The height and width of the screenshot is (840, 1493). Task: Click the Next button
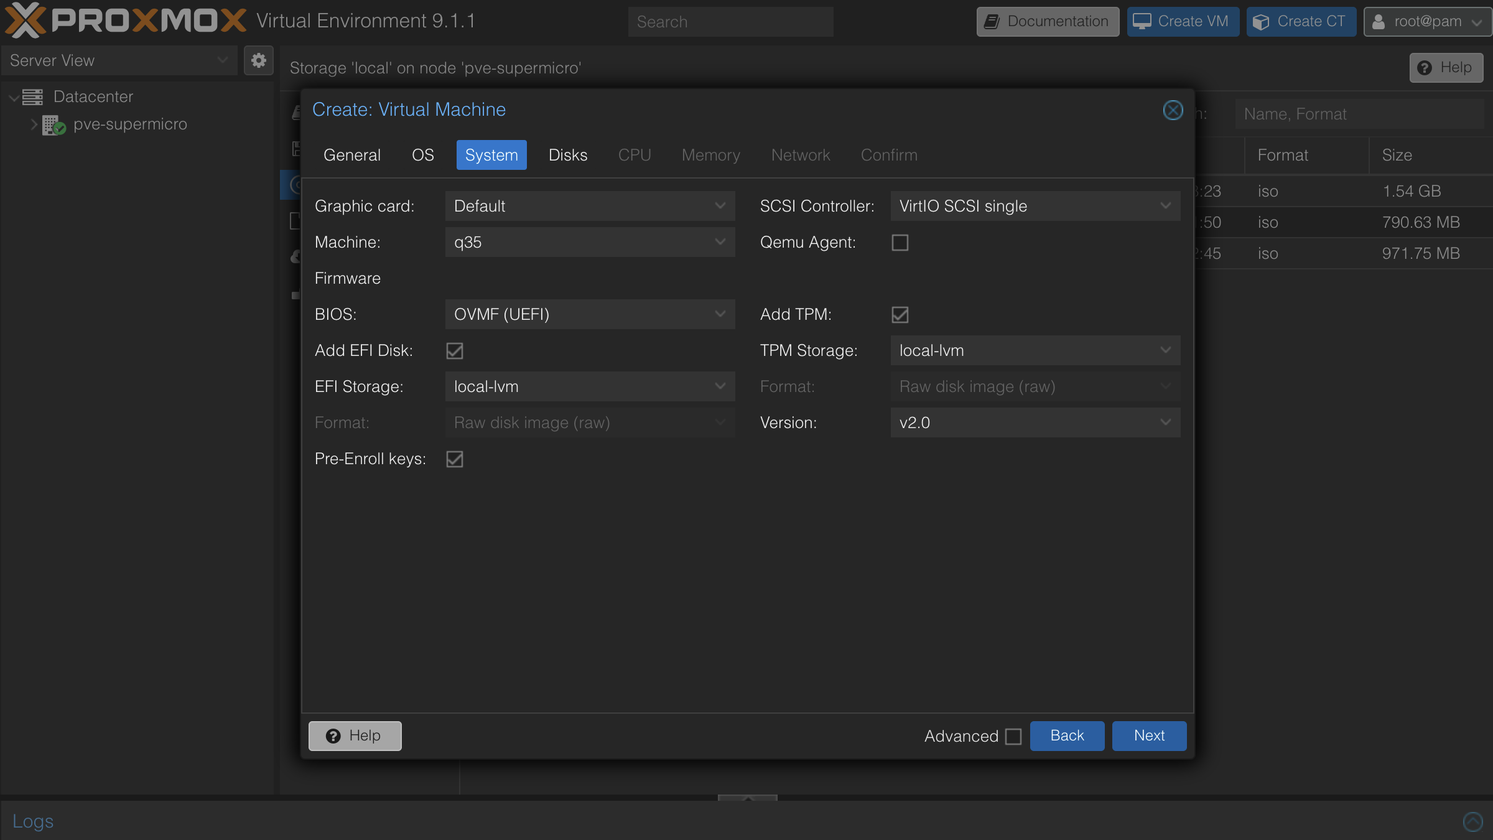1148,735
